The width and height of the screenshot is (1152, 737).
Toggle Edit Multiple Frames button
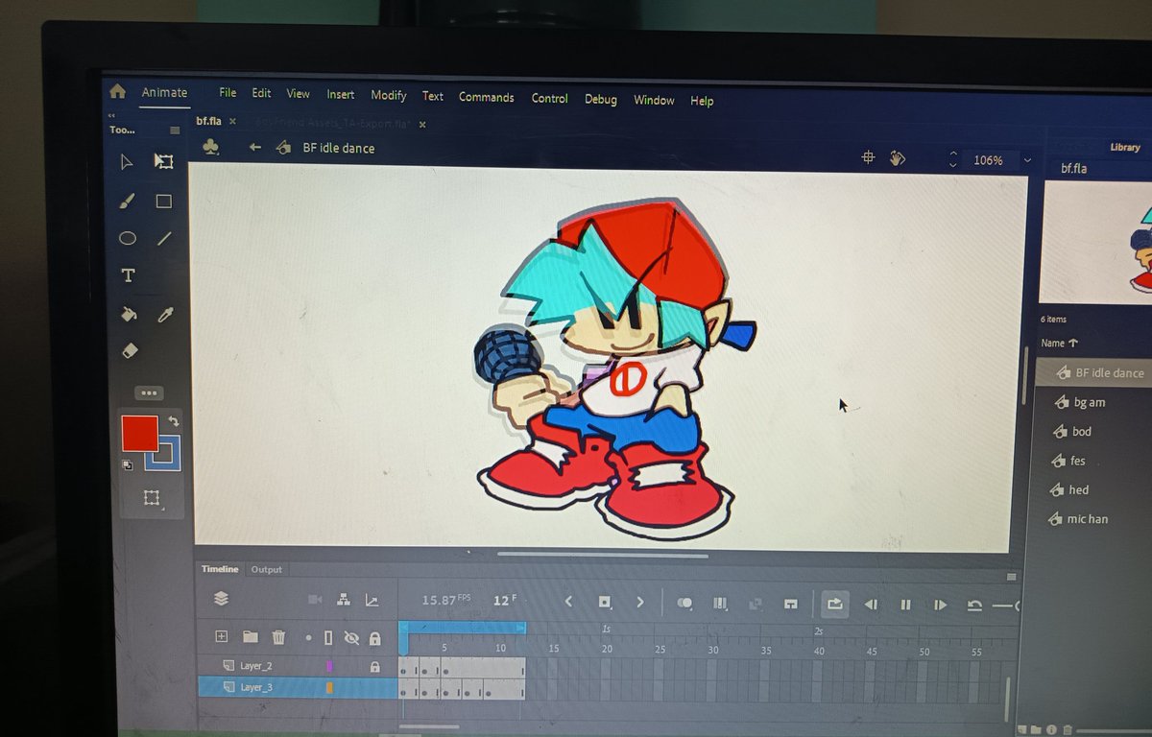click(720, 603)
